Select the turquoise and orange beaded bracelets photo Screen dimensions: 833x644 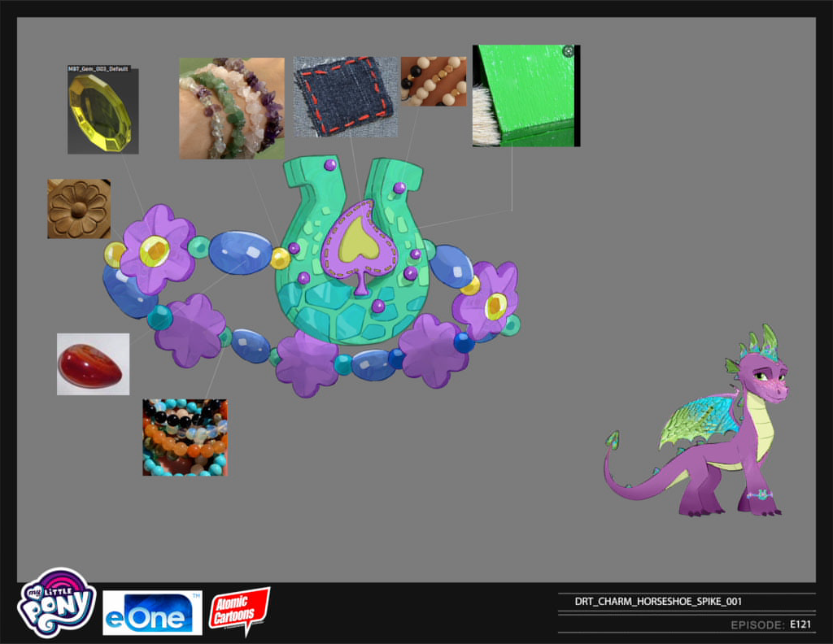pos(185,437)
